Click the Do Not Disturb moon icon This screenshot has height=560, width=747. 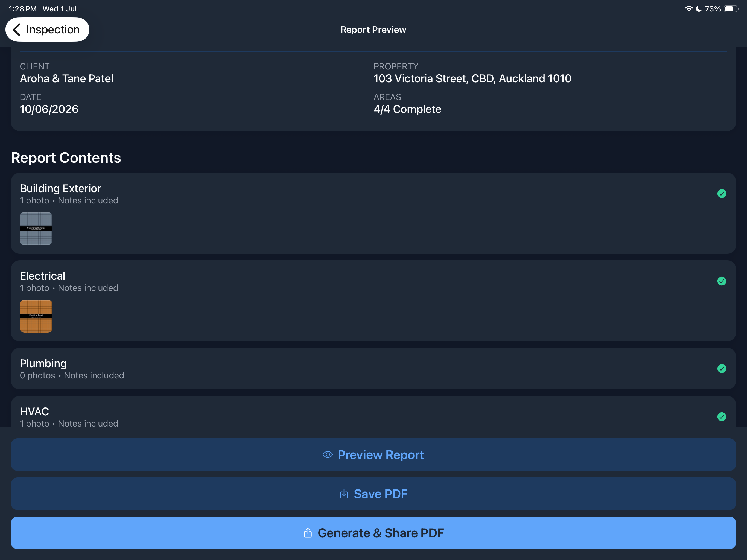click(699, 9)
